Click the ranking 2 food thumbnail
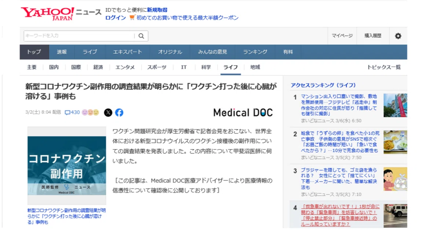Image resolution: width=440 pixels, height=230 pixels. click(395, 142)
